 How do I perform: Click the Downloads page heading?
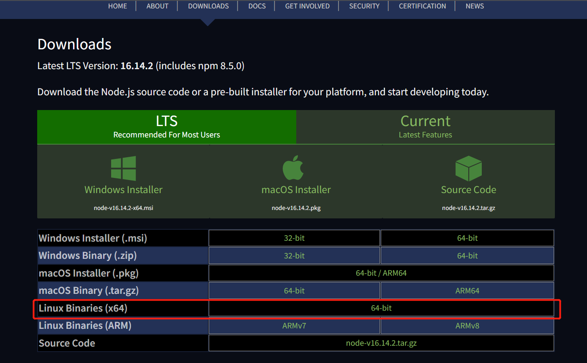[x=74, y=44]
